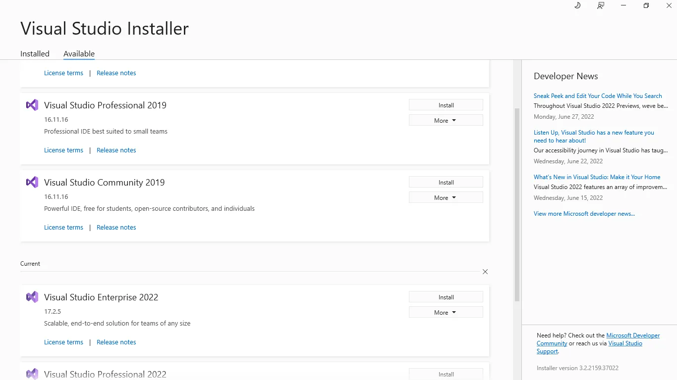Click version 16.11.16 under Community 2019
The height and width of the screenshot is (380, 677).
[56, 197]
